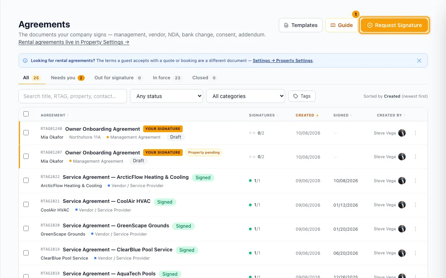Check the GreenScape Grounds row checkbox
The width and height of the screenshot is (446, 278).
(26, 229)
